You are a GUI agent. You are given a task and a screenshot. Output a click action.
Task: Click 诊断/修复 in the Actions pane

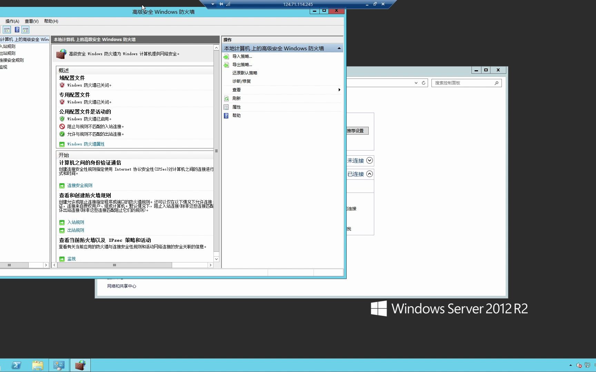[241, 81]
